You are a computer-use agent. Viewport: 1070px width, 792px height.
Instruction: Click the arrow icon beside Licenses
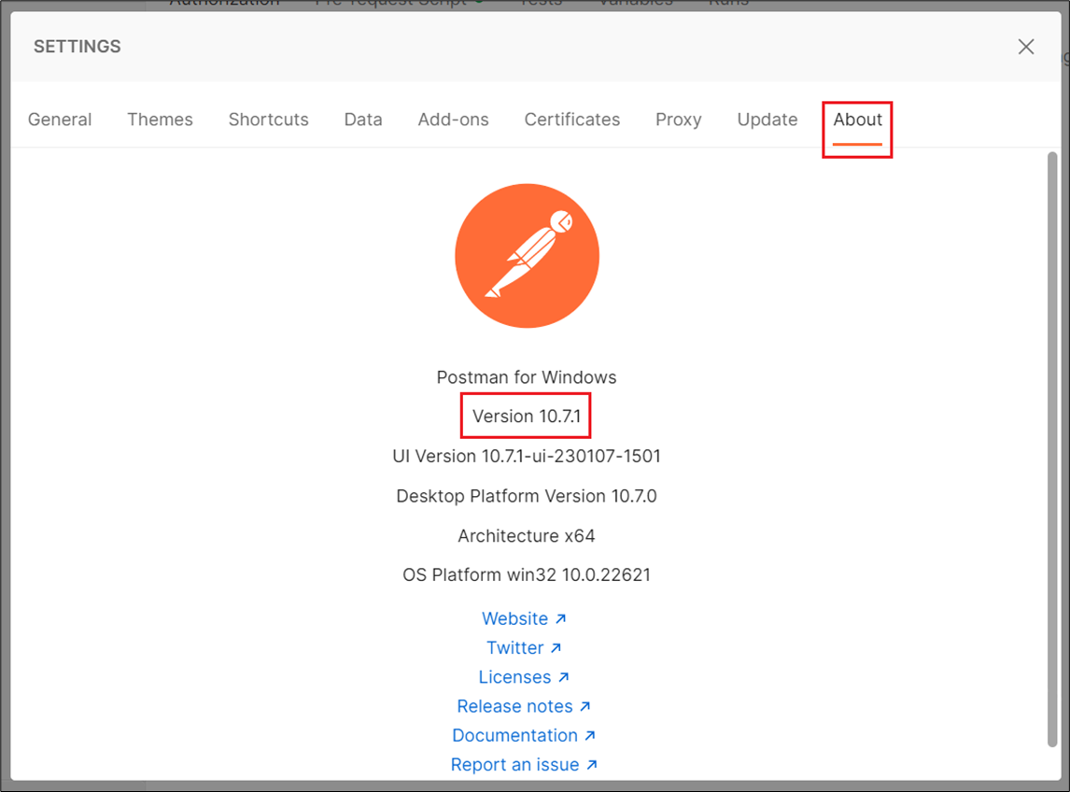(x=563, y=677)
